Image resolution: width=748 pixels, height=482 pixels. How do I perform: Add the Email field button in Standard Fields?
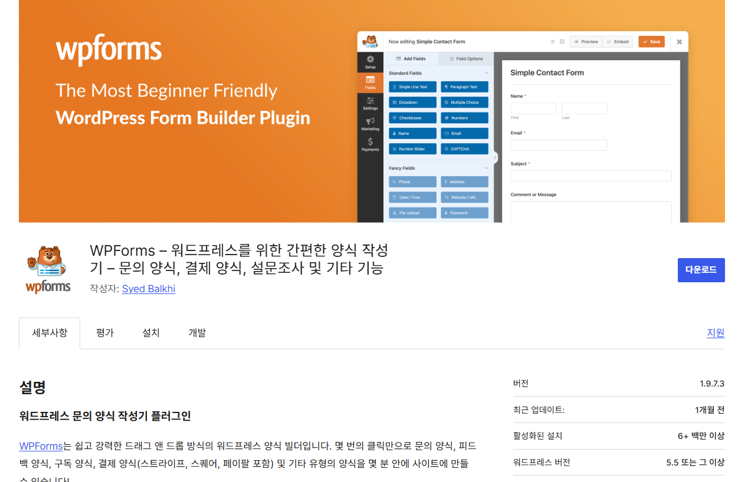pos(464,134)
